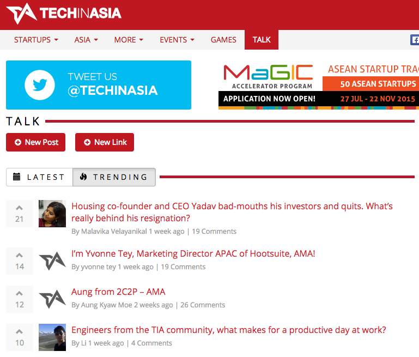
Task: Click the 14 vote count
Action: 19,267
